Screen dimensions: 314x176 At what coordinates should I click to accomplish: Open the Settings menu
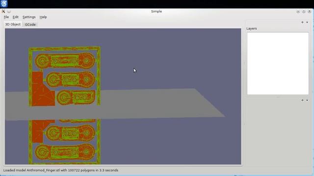pyautogui.click(x=29, y=17)
